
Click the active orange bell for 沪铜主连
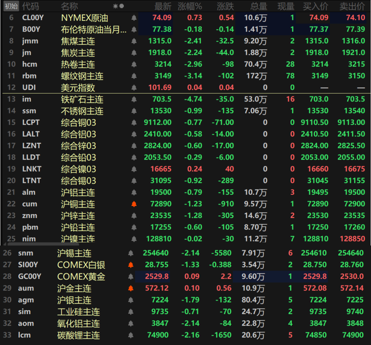(x=134, y=204)
